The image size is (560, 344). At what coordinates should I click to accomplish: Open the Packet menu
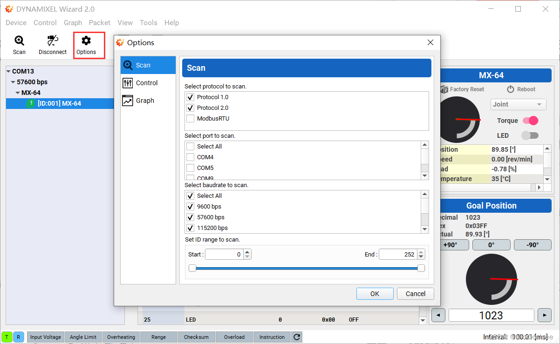[x=100, y=23]
